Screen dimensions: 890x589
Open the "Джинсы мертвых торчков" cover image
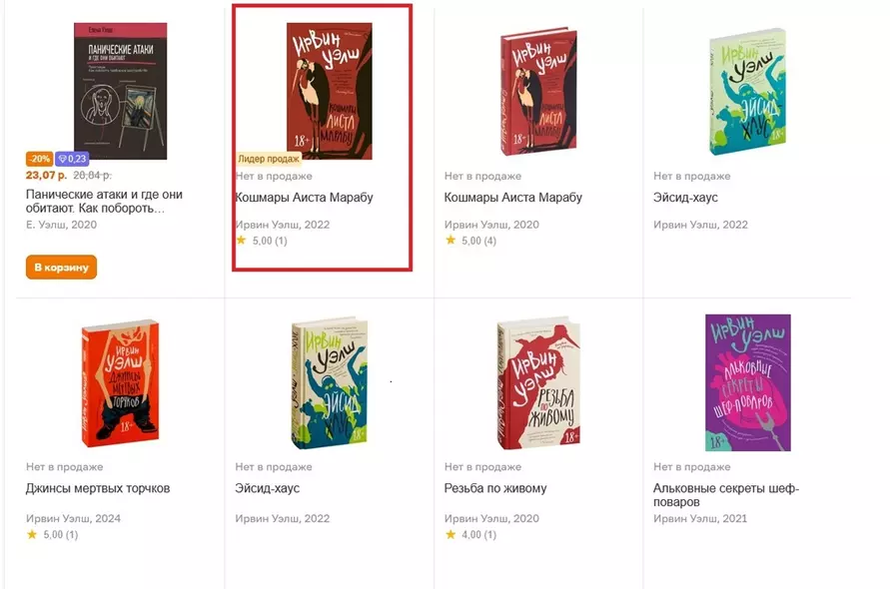pyautogui.click(x=120, y=382)
